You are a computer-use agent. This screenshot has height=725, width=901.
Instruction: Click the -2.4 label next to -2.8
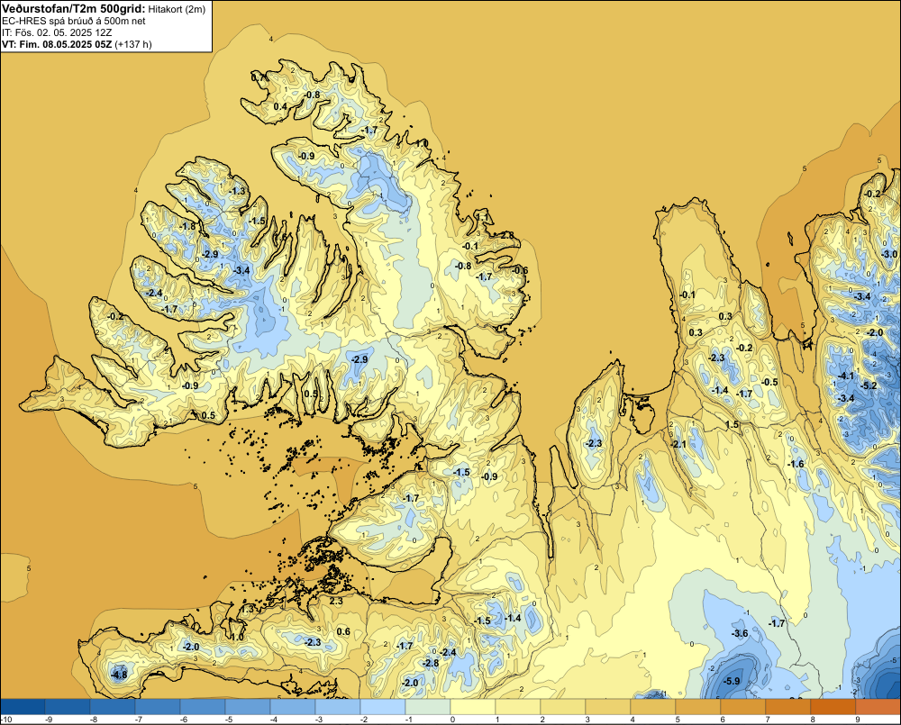[x=448, y=652]
